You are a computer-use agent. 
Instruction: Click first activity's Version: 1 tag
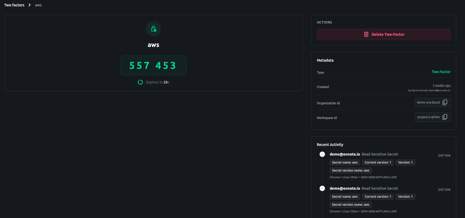click(406, 162)
